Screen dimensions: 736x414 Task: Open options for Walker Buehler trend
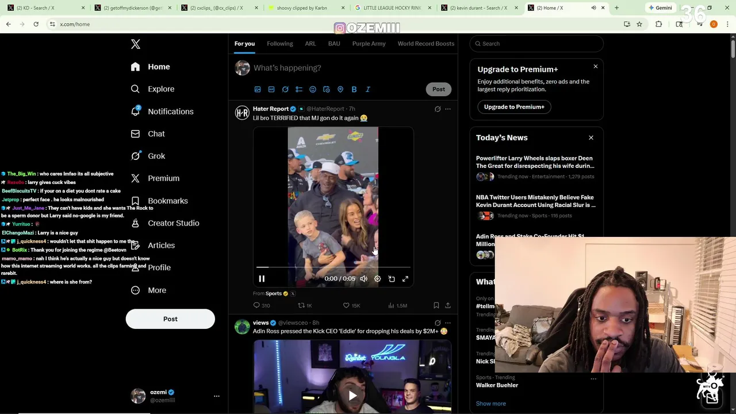pyautogui.click(x=593, y=379)
